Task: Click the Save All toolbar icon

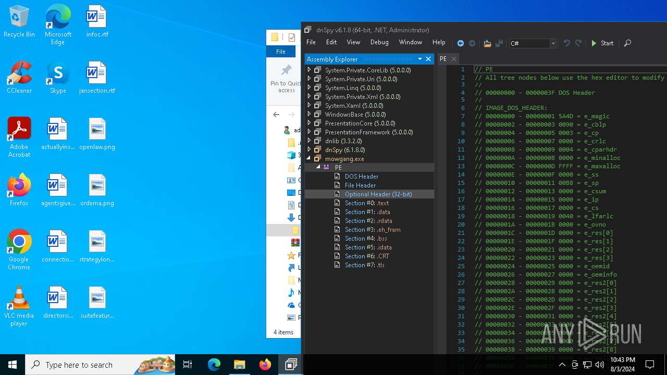Action: (x=499, y=43)
